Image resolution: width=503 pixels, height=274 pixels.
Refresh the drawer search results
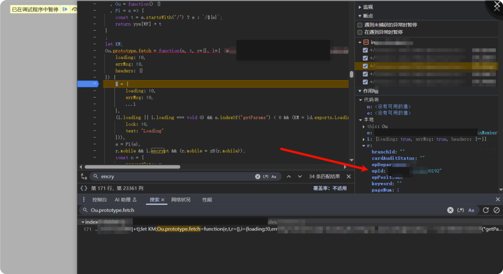(486, 210)
